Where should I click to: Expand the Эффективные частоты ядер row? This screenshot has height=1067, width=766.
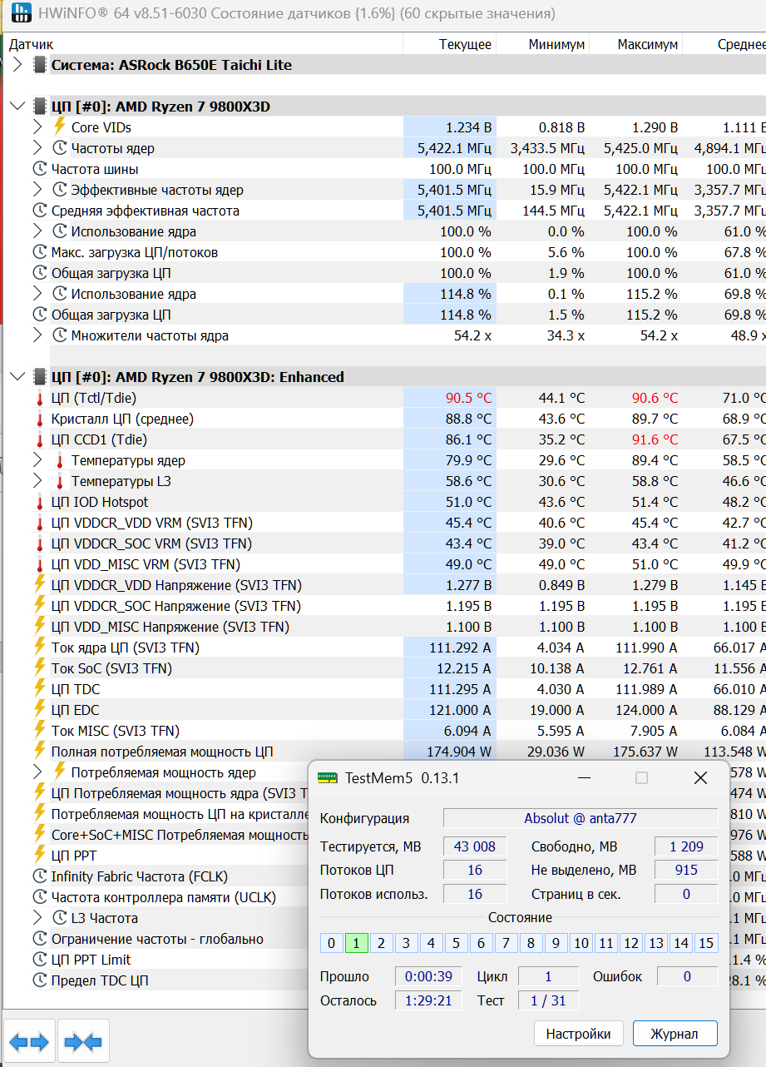tap(37, 190)
